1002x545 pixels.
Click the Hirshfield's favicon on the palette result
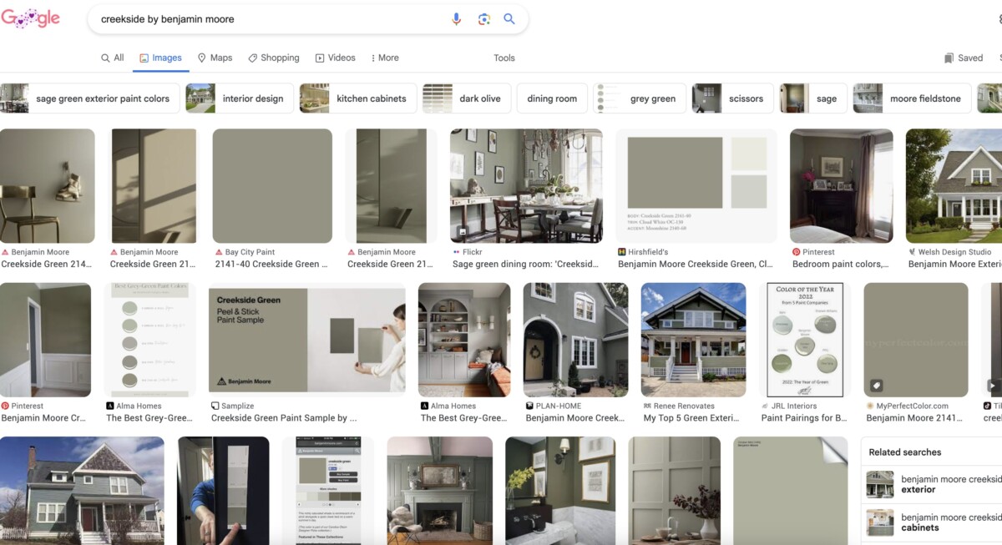[x=621, y=251]
